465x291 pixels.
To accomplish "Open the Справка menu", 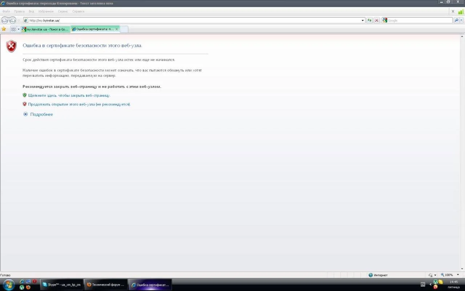I will click(x=78, y=11).
